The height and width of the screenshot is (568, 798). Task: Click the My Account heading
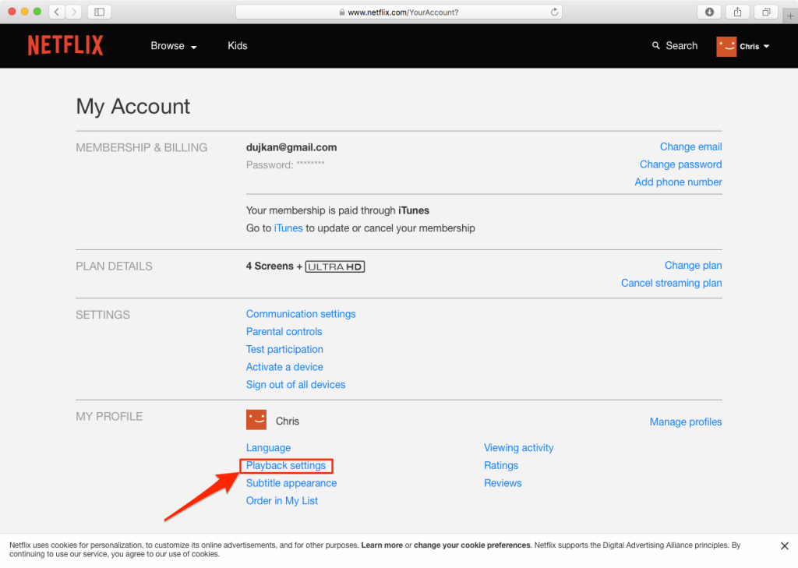pyautogui.click(x=132, y=107)
